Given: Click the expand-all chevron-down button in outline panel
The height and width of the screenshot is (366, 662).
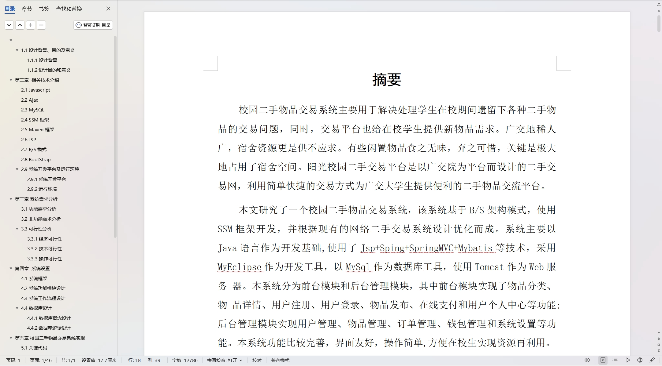Looking at the screenshot, I should click(9, 25).
